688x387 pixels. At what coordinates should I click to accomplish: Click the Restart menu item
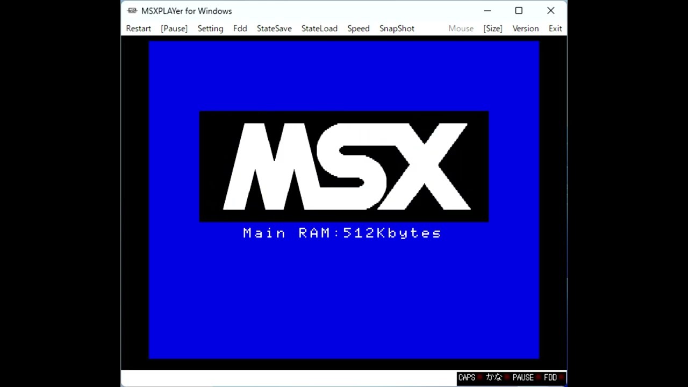click(138, 28)
